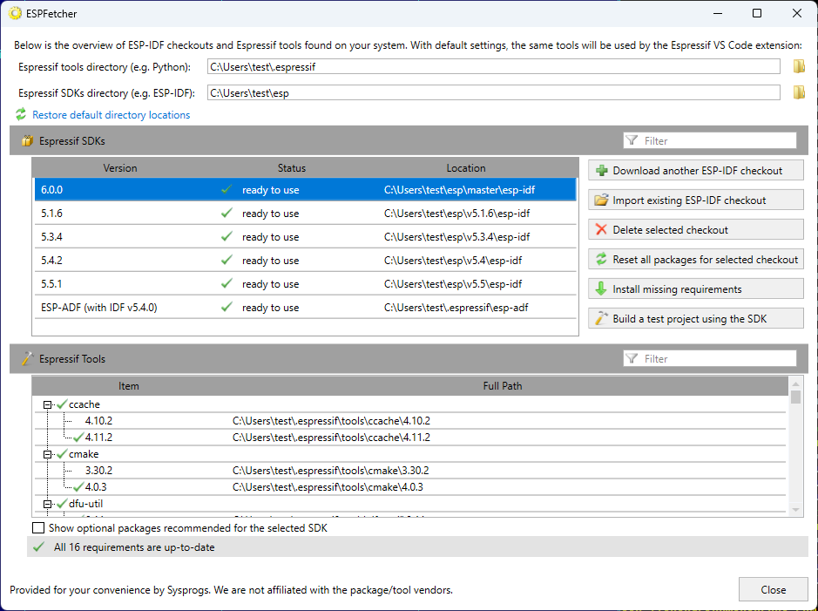Click the Close button at the bottom

coord(773,589)
